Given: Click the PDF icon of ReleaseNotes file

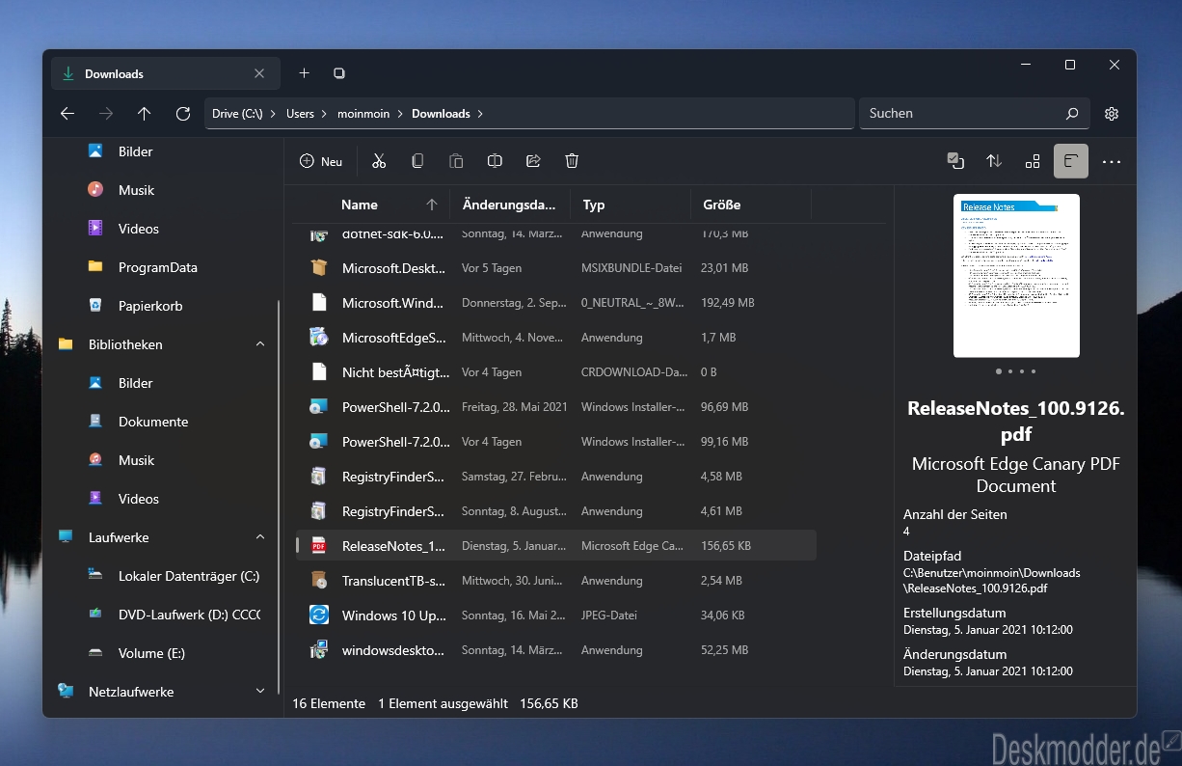Looking at the screenshot, I should [x=319, y=546].
